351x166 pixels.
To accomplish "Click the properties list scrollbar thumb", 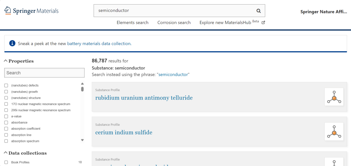I will [x=82, y=89].
